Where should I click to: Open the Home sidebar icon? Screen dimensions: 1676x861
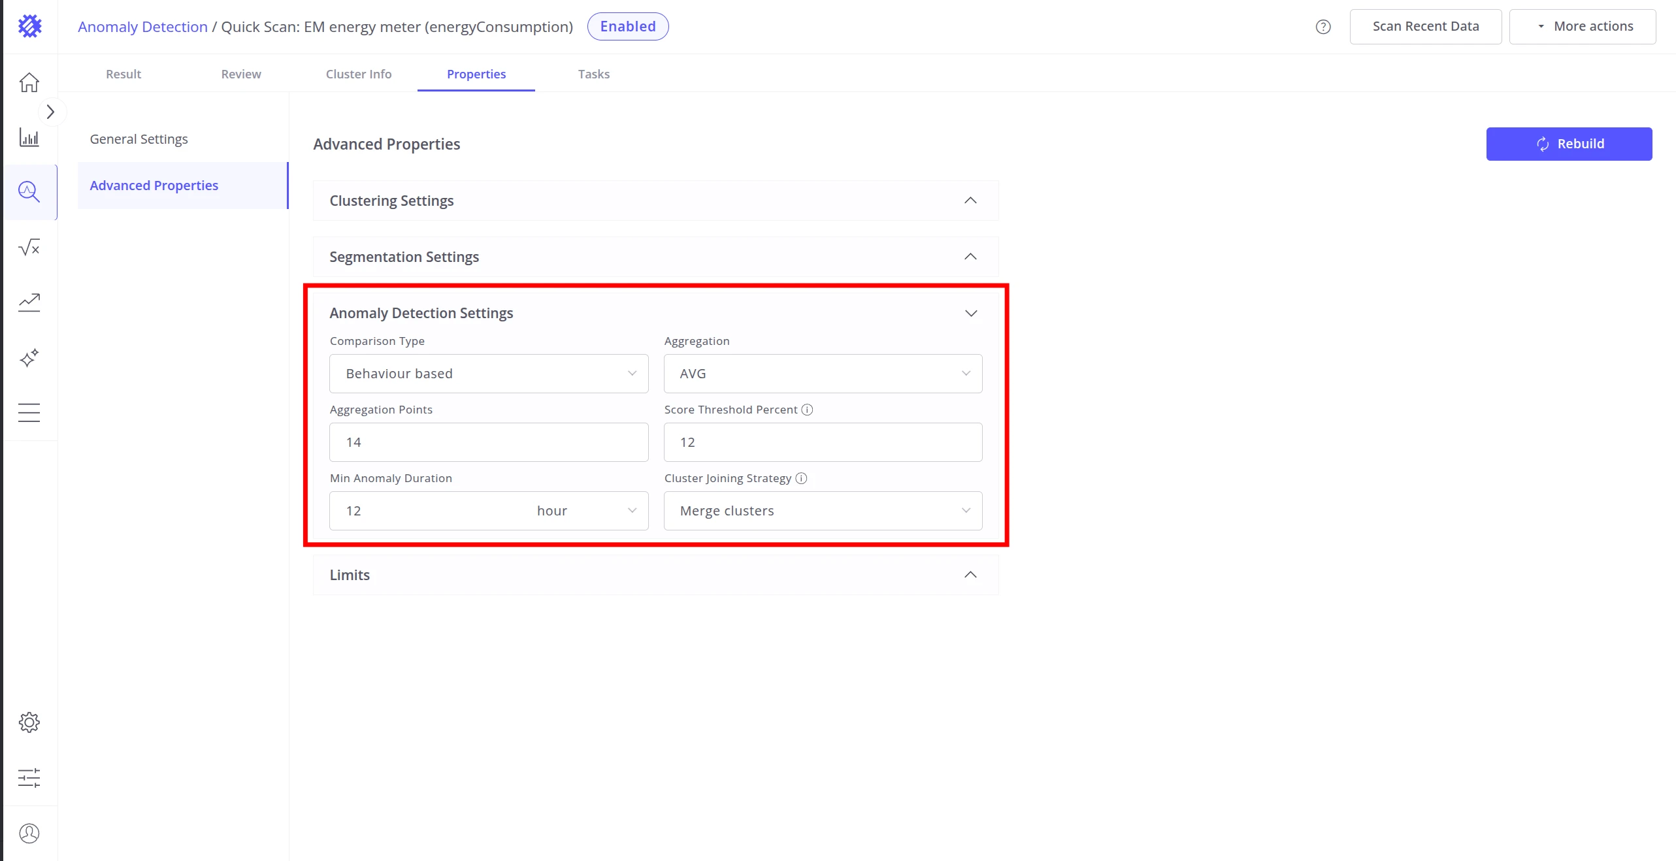tap(29, 82)
